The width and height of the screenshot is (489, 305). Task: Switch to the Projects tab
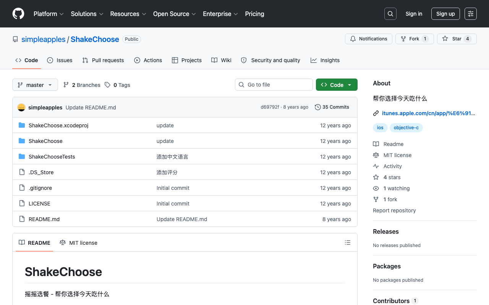(187, 60)
